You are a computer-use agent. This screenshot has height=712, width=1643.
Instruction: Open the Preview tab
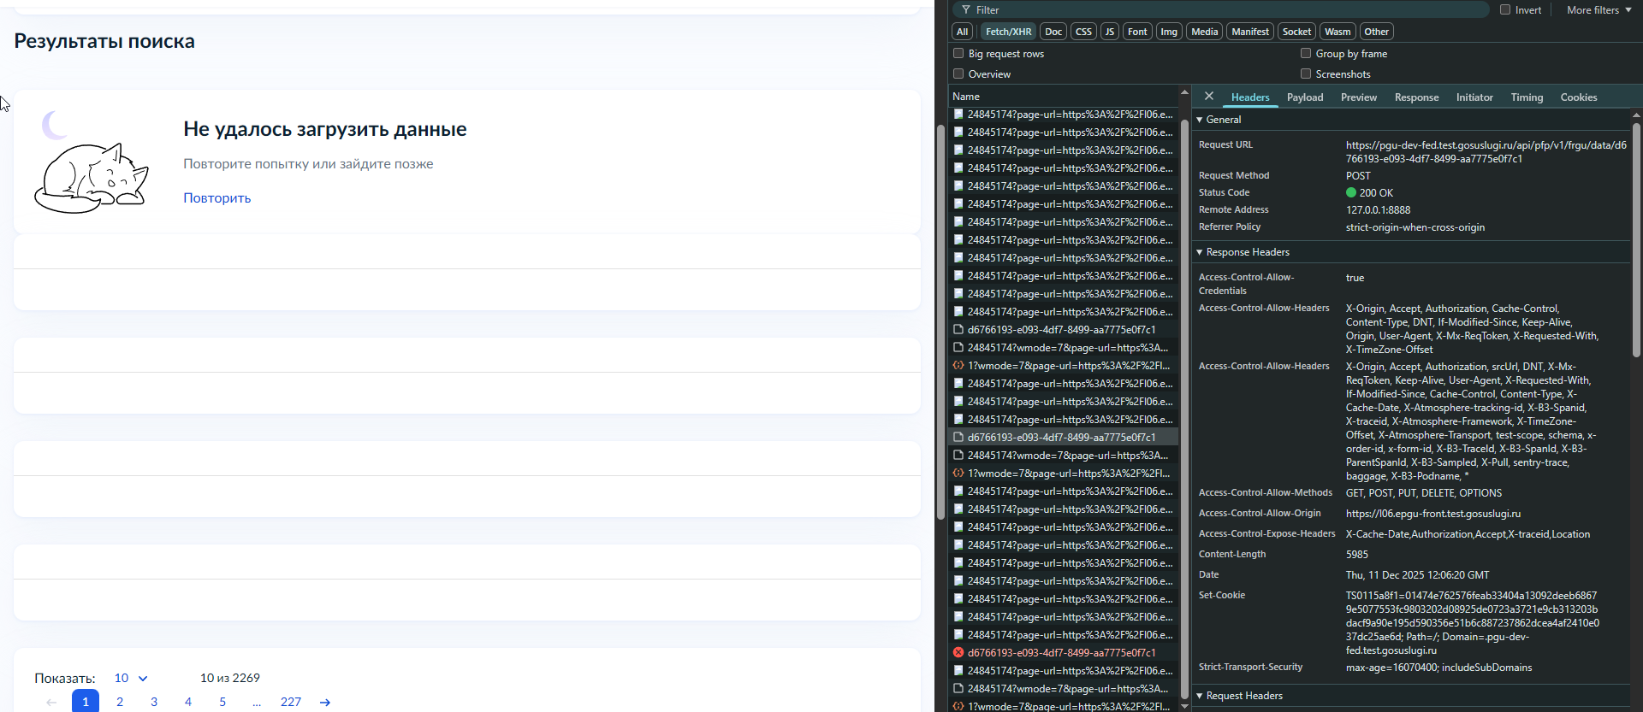coord(1359,97)
